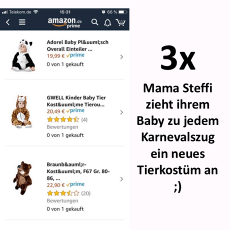This screenshot has width=230, height=230.
Task: Tap the back arrow in Amazon header
Action: [x=8, y=22]
